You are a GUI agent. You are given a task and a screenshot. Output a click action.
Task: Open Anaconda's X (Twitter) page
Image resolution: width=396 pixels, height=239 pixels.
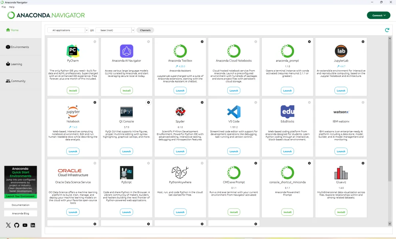tap(8, 225)
